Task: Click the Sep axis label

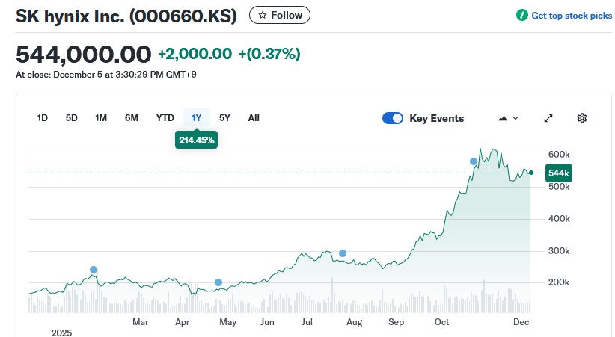Action: pyautogui.click(x=396, y=322)
